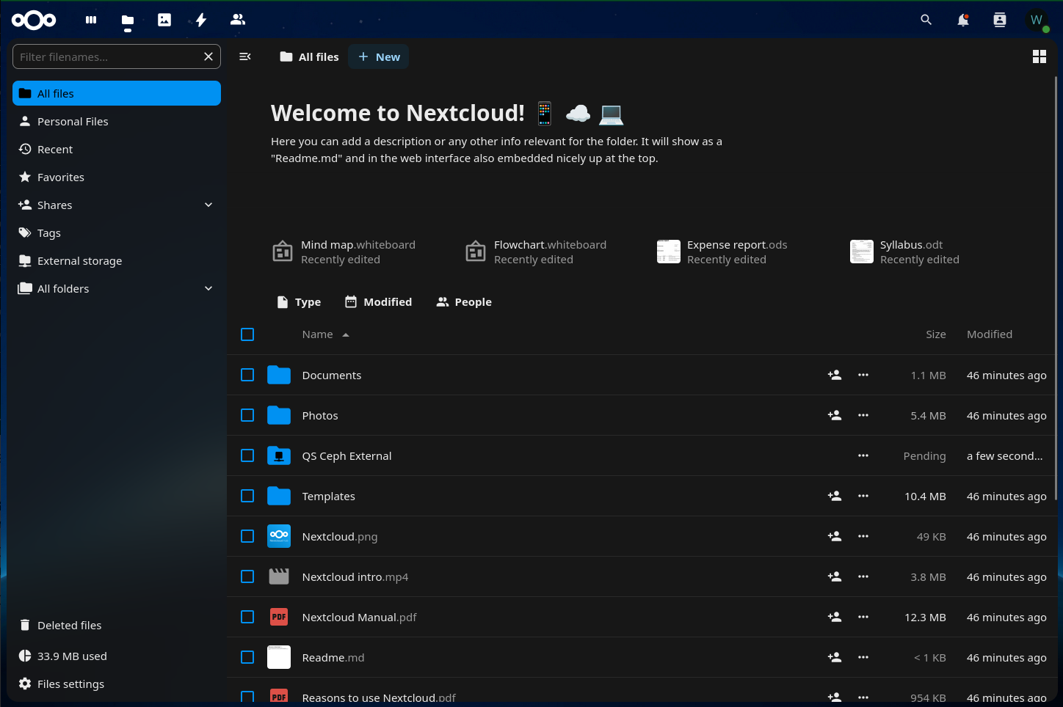Open the Activity lightning bolt icon

[201, 20]
